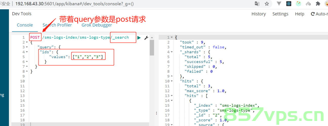
Task: Bookmark this page with the star icon
Action: point(267,4)
